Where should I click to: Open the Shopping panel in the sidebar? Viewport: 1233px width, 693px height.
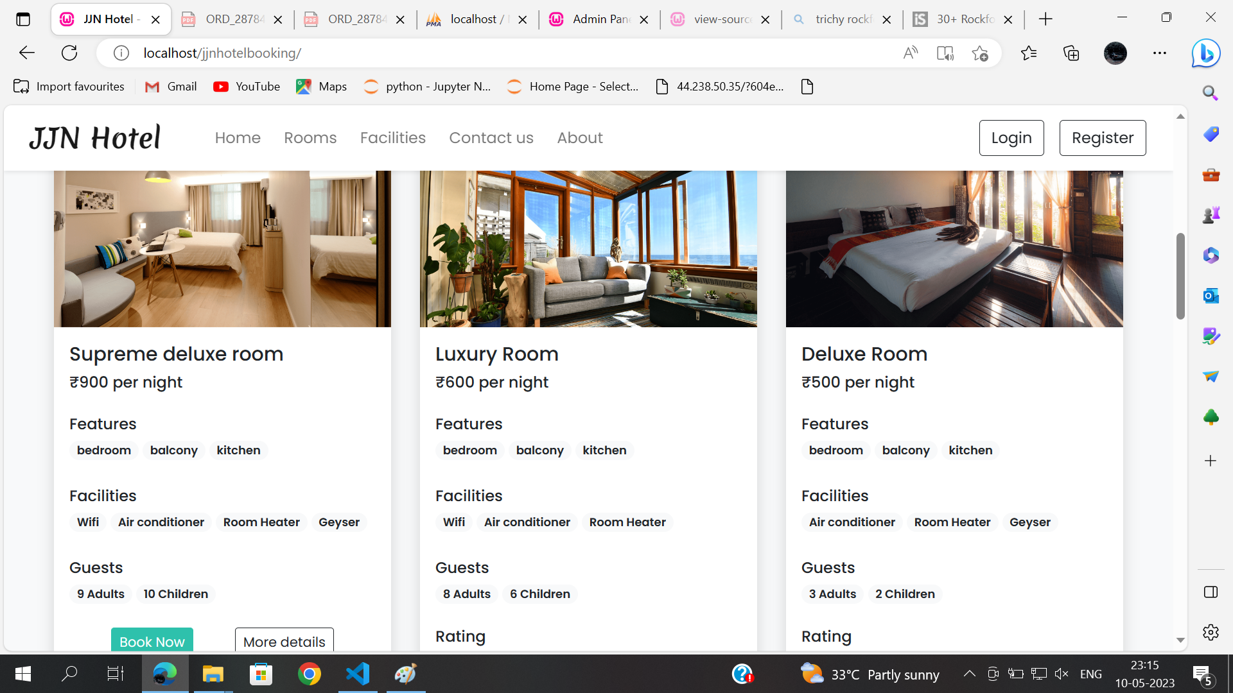(1210, 135)
